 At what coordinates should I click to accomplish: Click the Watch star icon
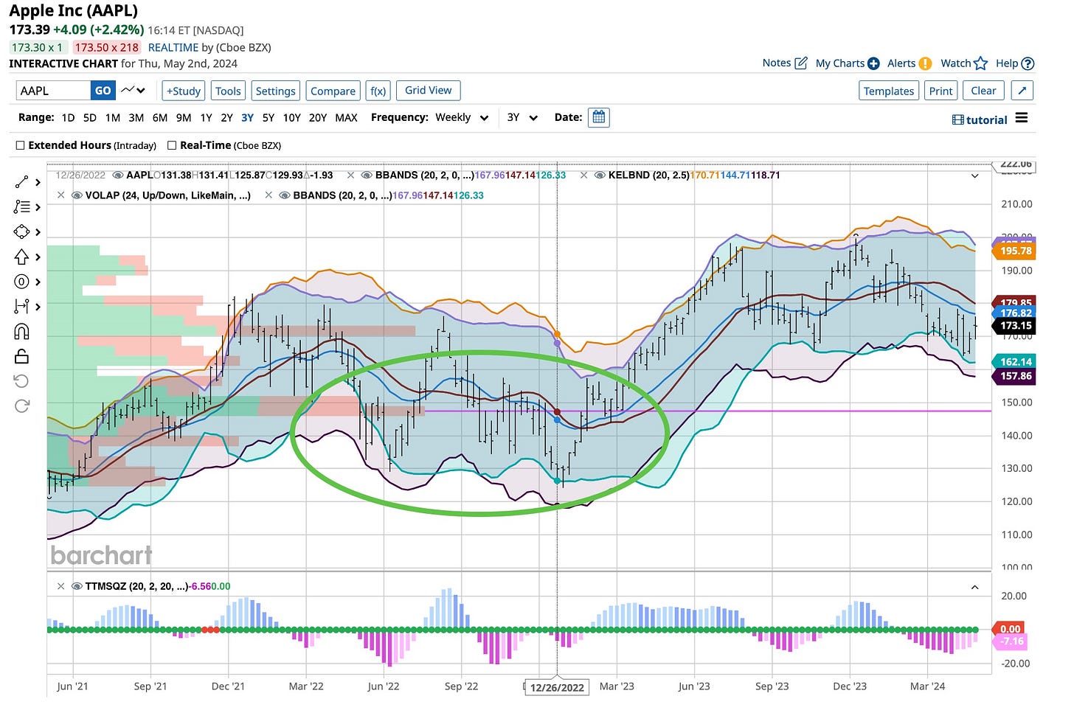(x=980, y=63)
